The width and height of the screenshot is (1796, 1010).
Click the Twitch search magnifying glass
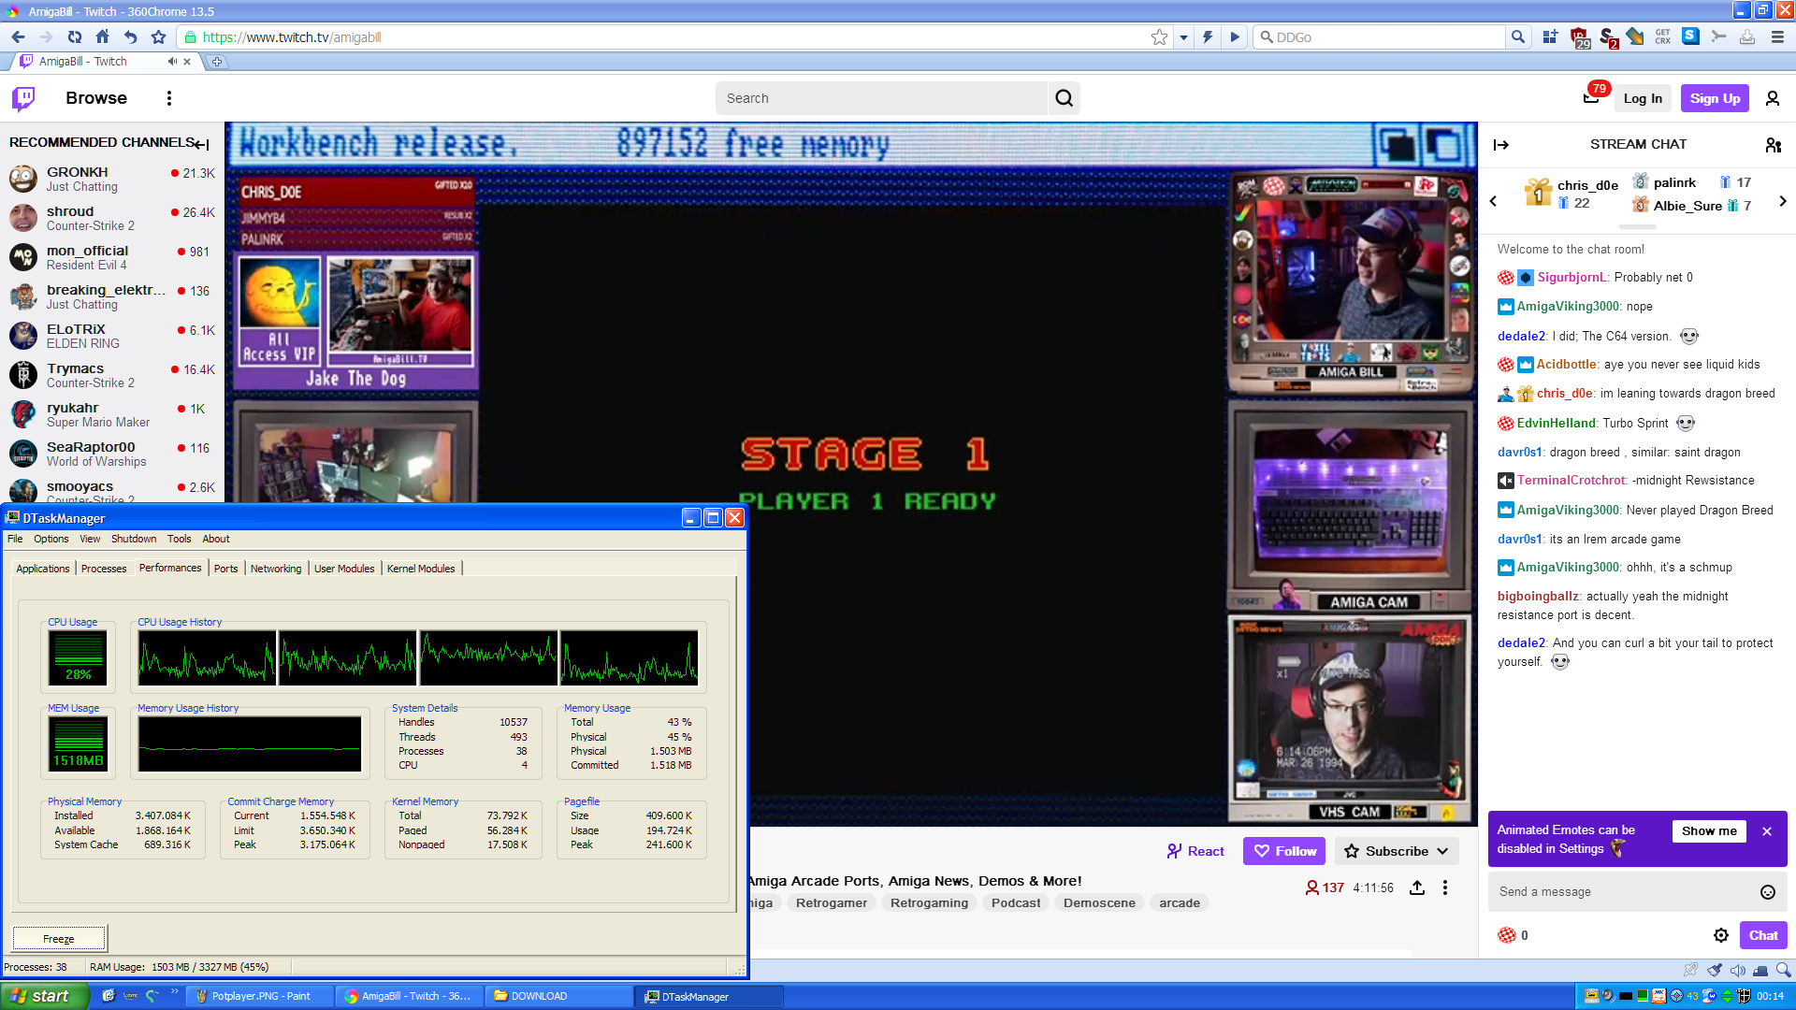point(1064,97)
